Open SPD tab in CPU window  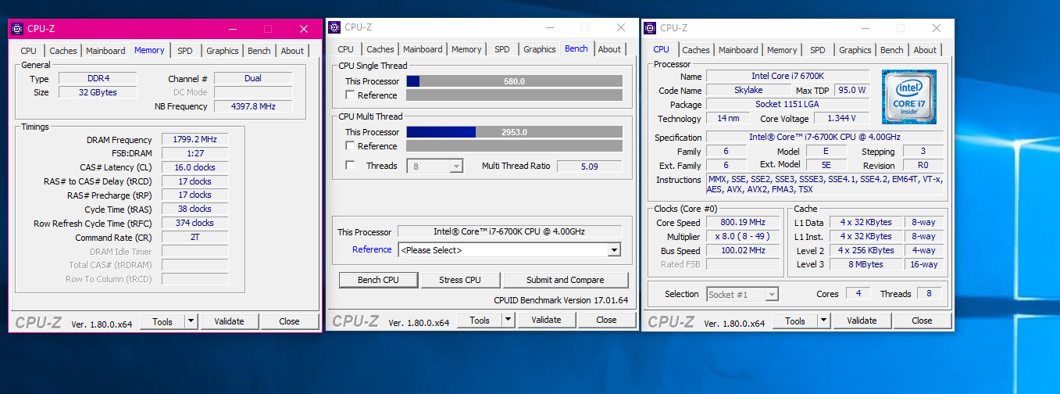[x=818, y=50]
